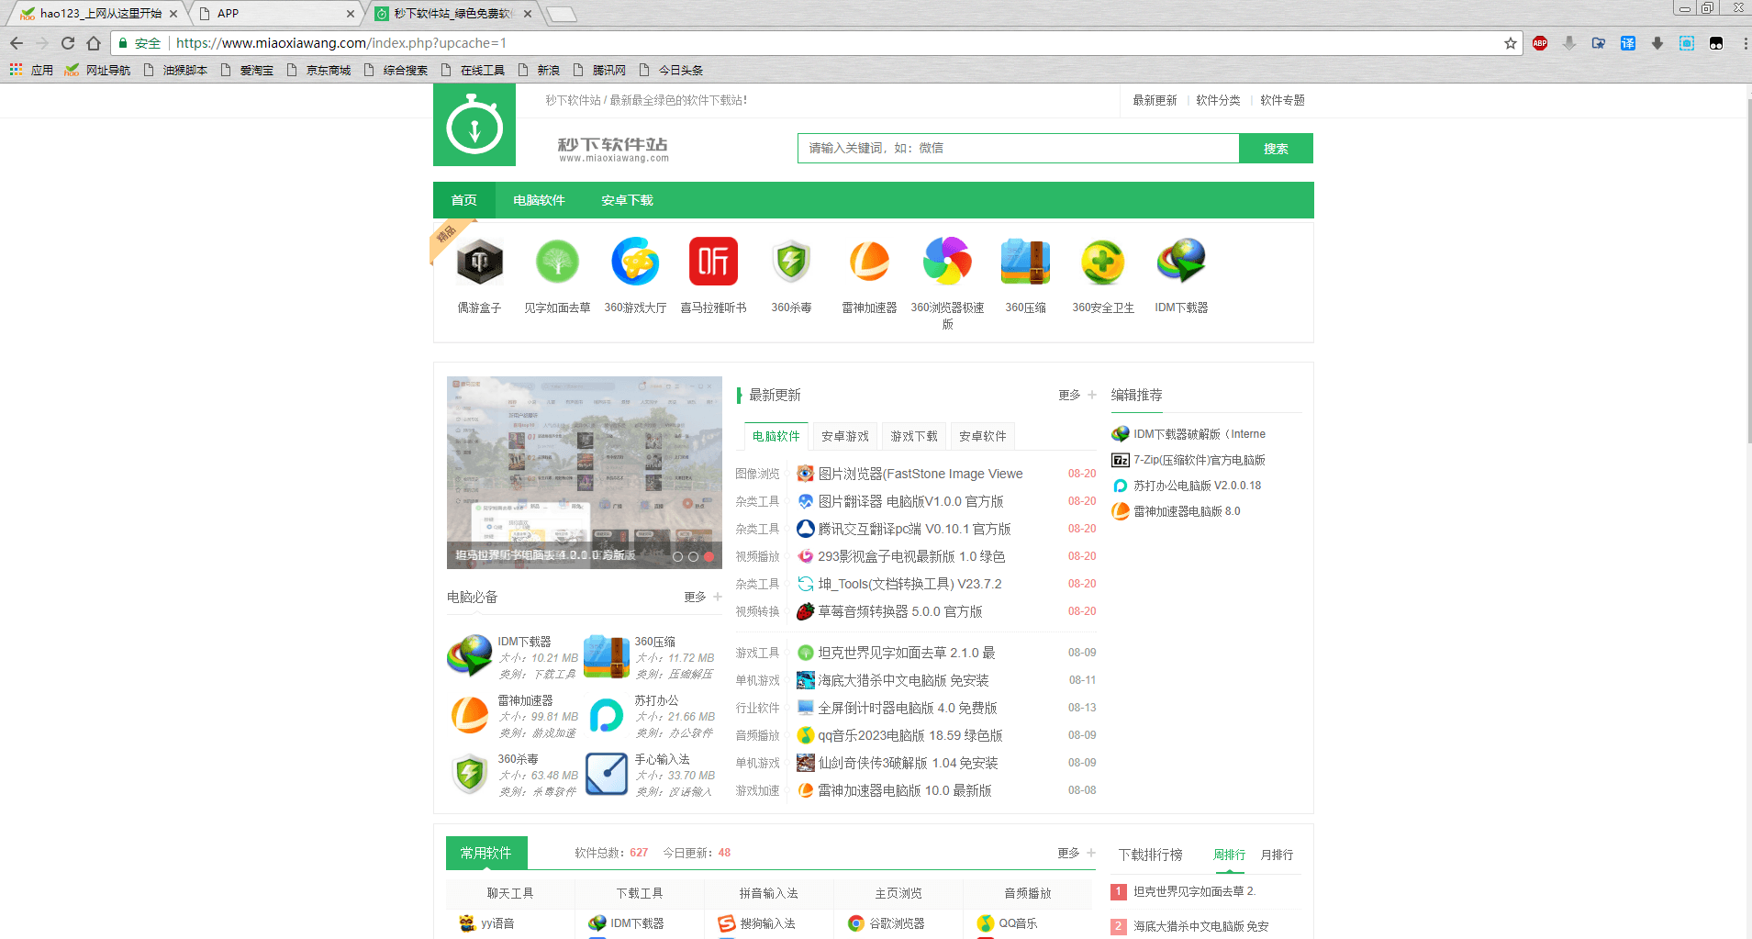This screenshot has width=1752, height=939.
Task: Expand 更多 next to 最新更新
Action: 1077,395
